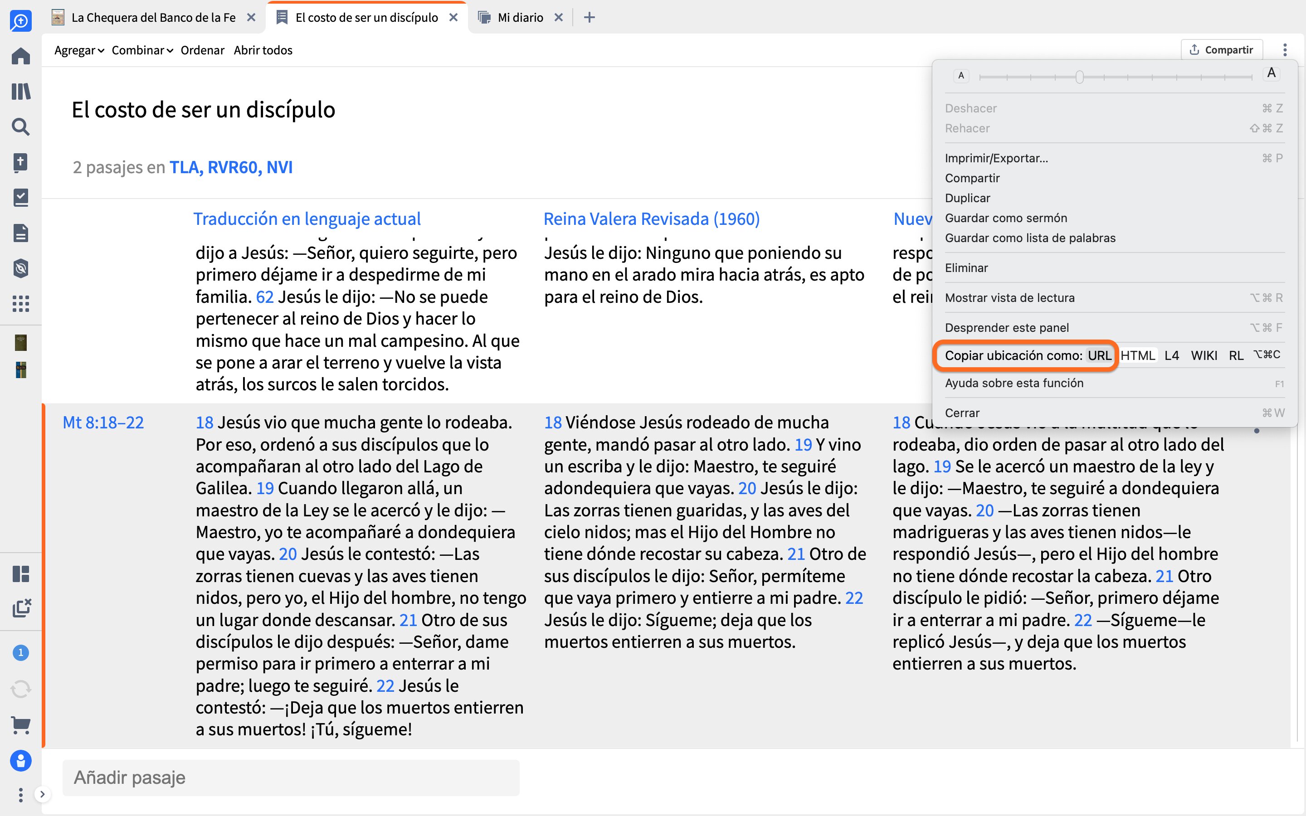Choose Imprimir/Exportar... from the menu
1306x816 pixels.
click(1114, 158)
